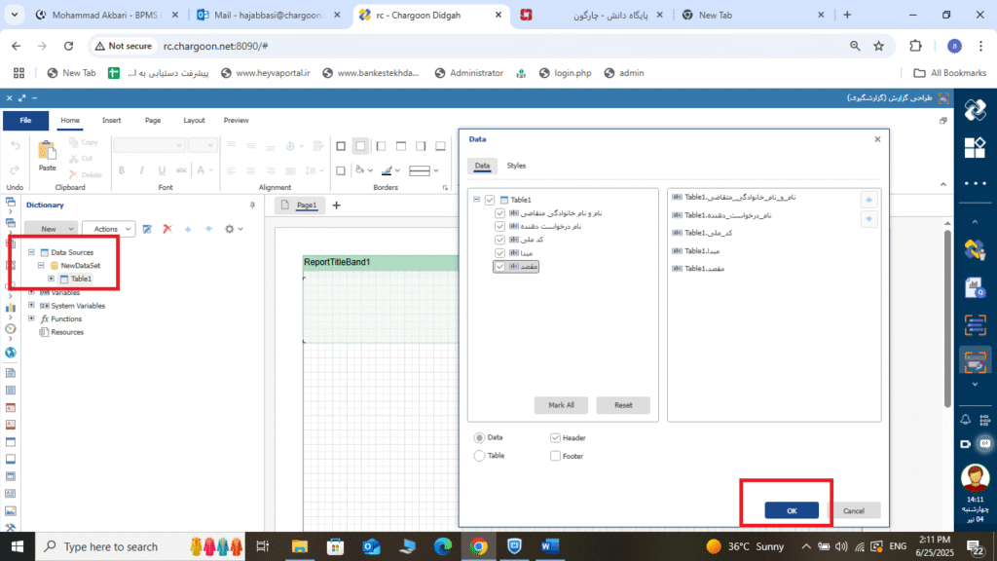Click the Mark All button
The image size is (997, 561).
point(561,405)
